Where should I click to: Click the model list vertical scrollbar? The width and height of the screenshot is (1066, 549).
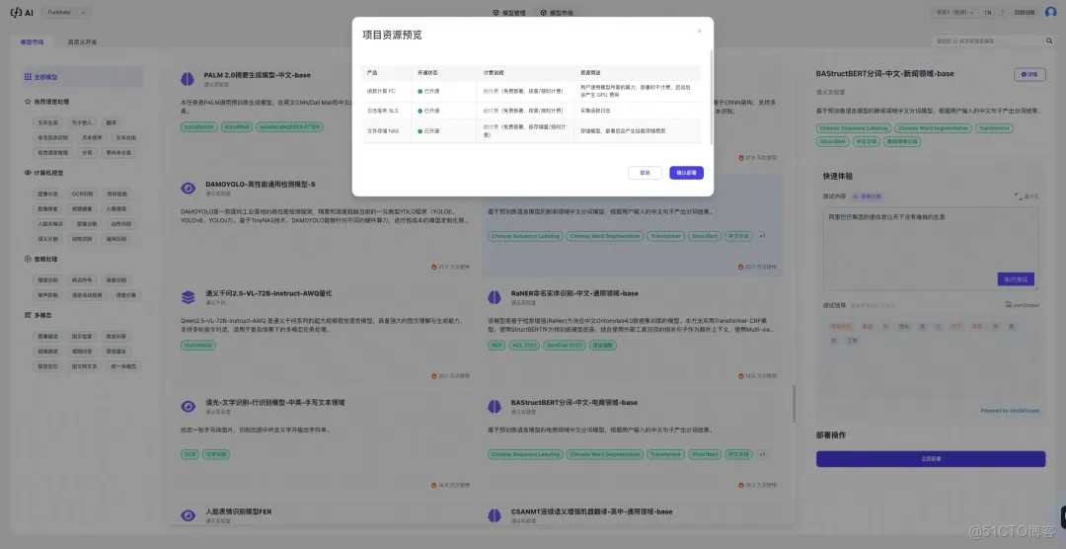click(x=794, y=404)
